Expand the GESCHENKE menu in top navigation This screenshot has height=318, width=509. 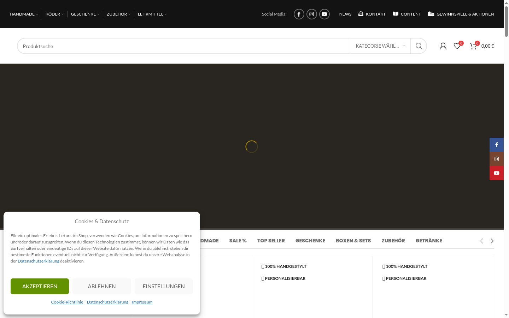pyautogui.click(x=85, y=14)
